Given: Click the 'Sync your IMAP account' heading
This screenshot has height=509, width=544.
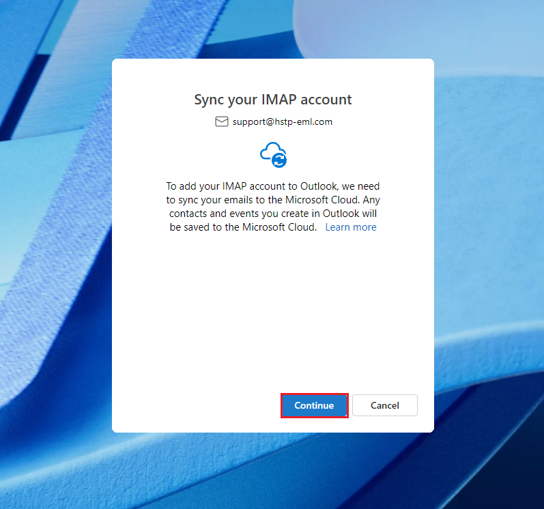Looking at the screenshot, I should coord(272,100).
